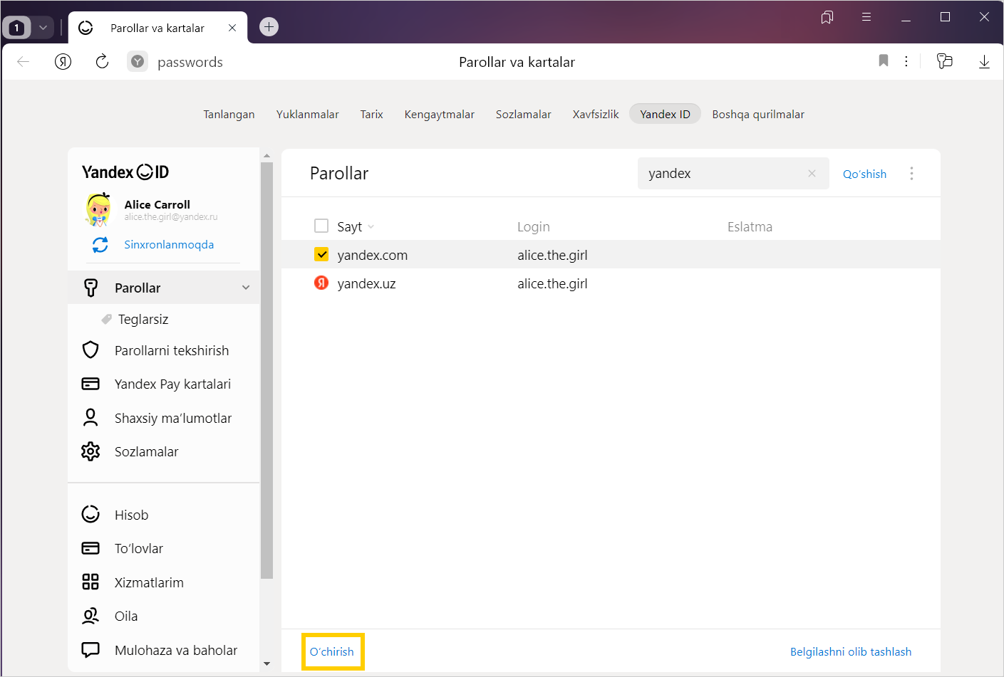Open the downloads arrow icon
1004x677 pixels.
pyautogui.click(x=983, y=62)
